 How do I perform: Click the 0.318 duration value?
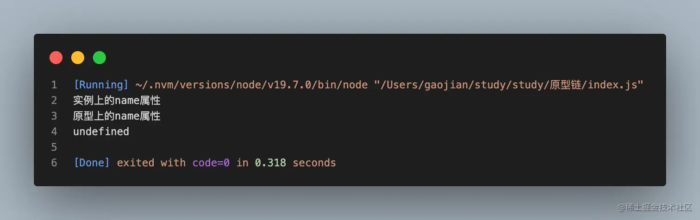point(270,163)
